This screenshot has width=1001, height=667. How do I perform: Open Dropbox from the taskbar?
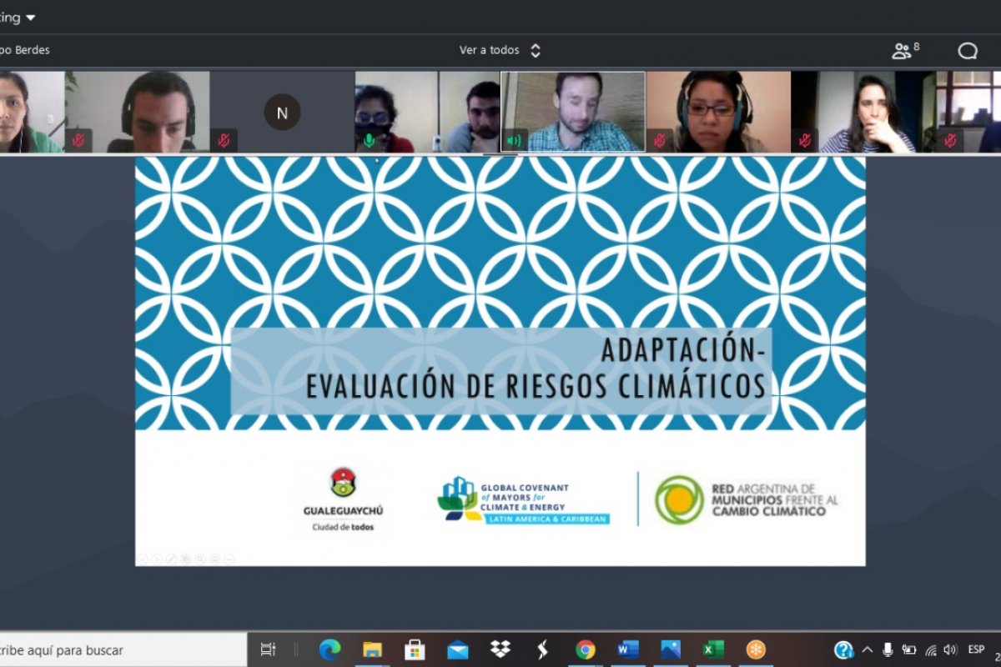[x=500, y=649]
